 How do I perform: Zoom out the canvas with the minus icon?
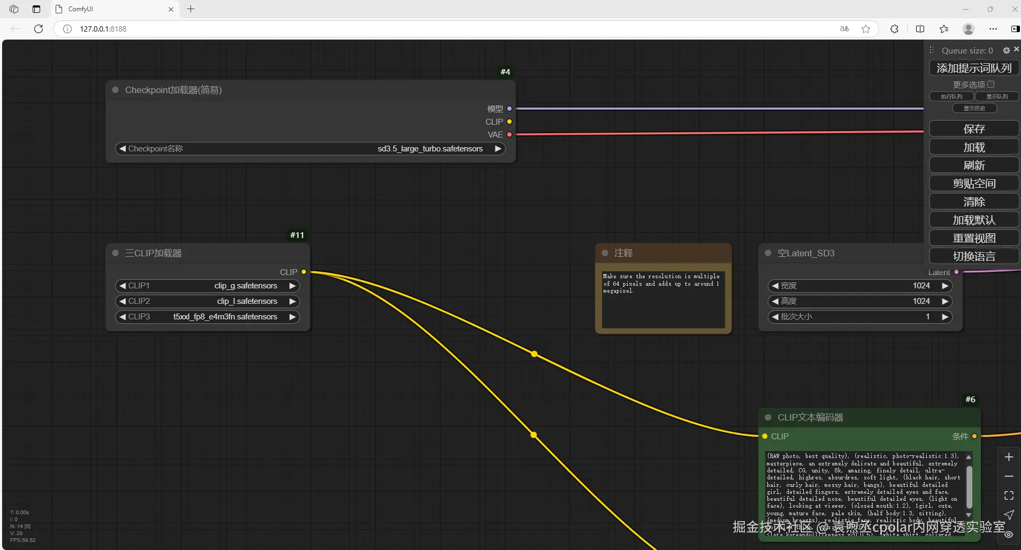pos(1009,476)
